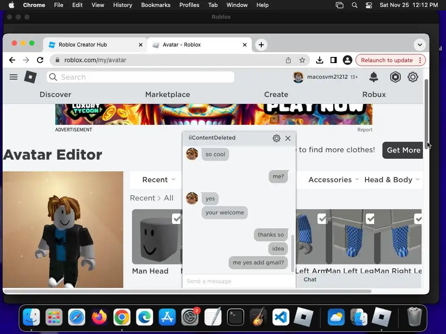Report the advertisement
Screen dimensions: 446x334
pos(365,130)
